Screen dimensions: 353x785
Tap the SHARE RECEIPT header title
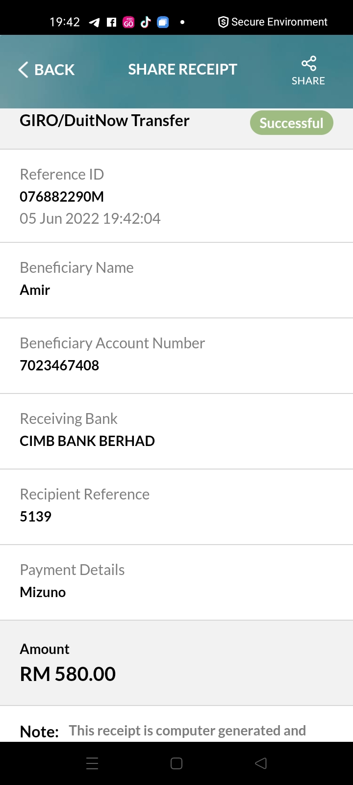[x=182, y=70]
